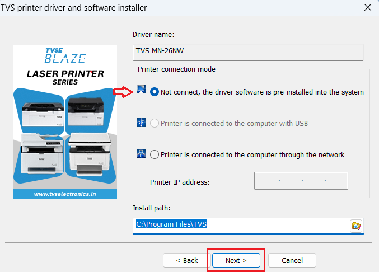The height and width of the screenshot is (272, 379).
Task: Select Printer connected through the network radio
Action: click(155, 154)
